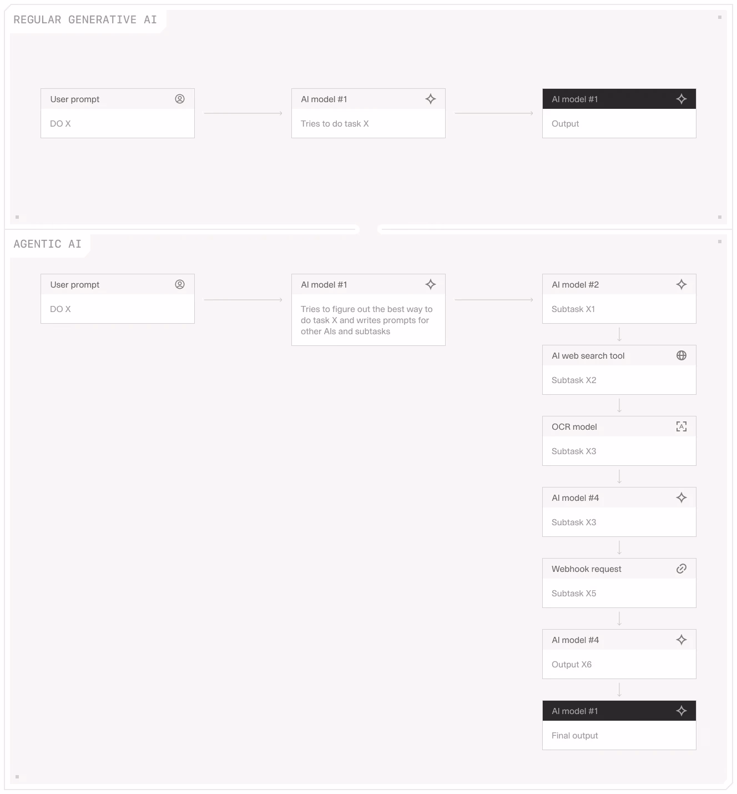Click the Subtask X1 text
The height and width of the screenshot is (794, 737).
coord(573,309)
